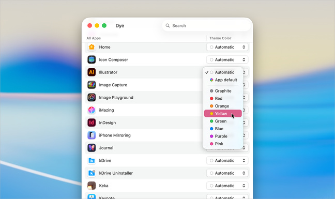Click the kDrive Uninstaller app icon
Viewport: 335px width, 199px height.
tap(92, 173)
